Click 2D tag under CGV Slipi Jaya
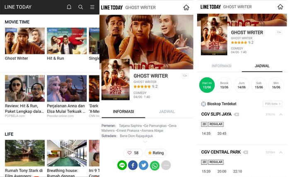 [x=204, y=124]
